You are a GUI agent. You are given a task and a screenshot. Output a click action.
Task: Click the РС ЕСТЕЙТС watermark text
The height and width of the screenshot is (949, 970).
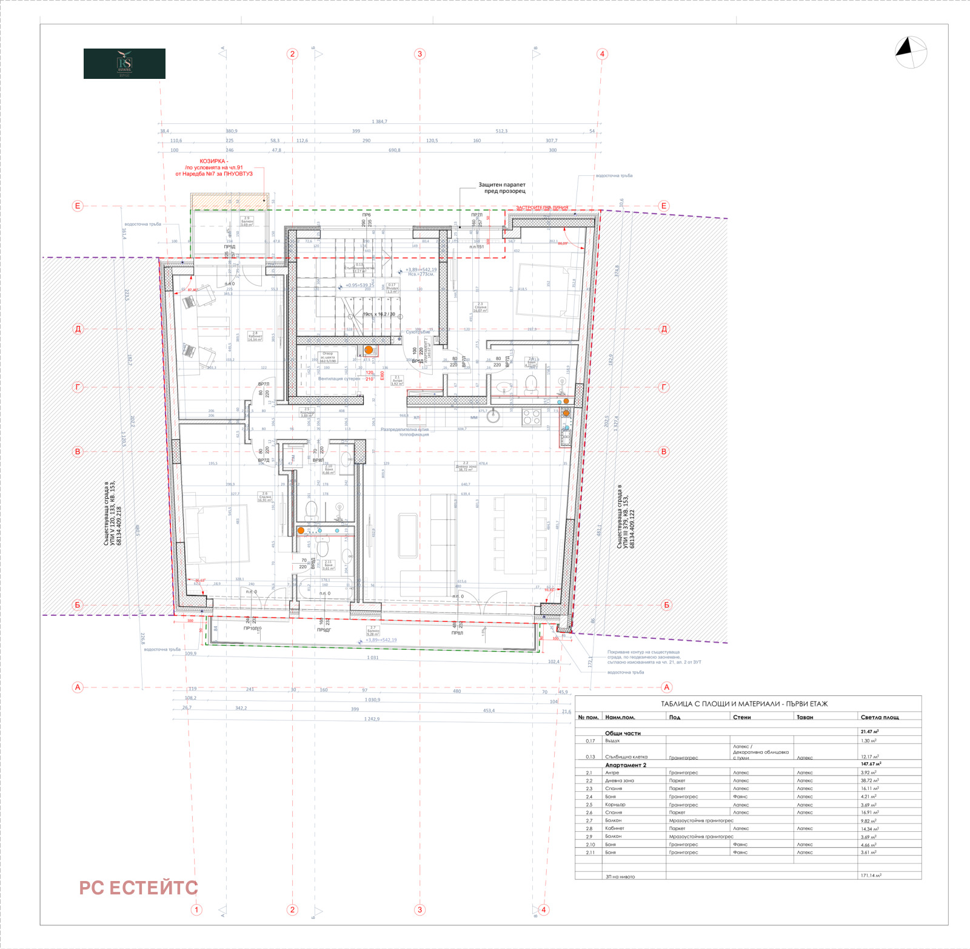[138, 888]
